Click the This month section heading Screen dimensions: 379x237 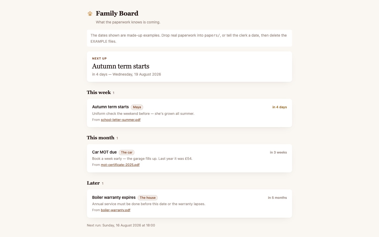[101, 138]
